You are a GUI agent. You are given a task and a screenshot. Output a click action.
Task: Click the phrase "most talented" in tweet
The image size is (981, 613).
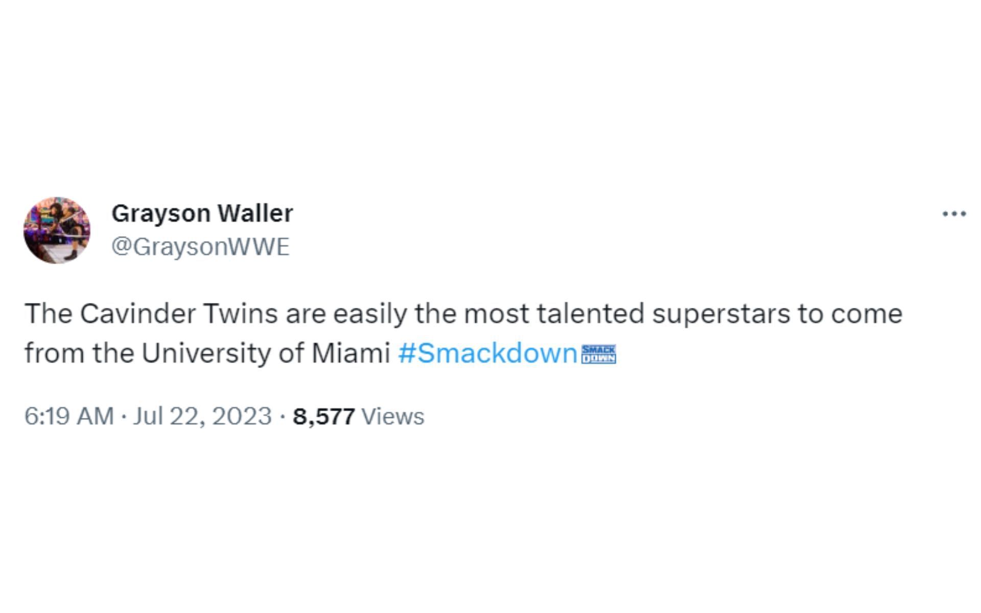pos(554,314)
